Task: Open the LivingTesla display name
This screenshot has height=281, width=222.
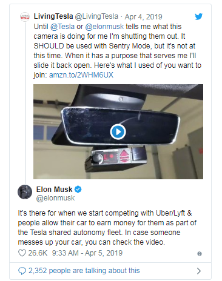Action: pyautogui.click(x=53, y=16)
